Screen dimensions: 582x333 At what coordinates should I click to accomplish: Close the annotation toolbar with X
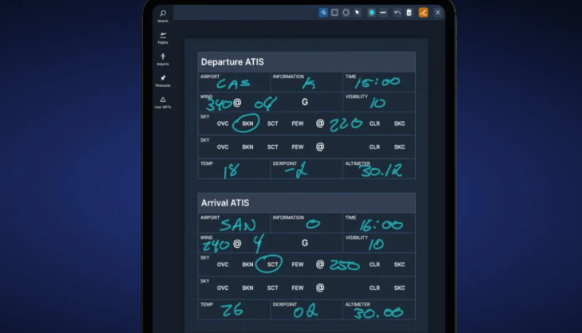(437, 13)
